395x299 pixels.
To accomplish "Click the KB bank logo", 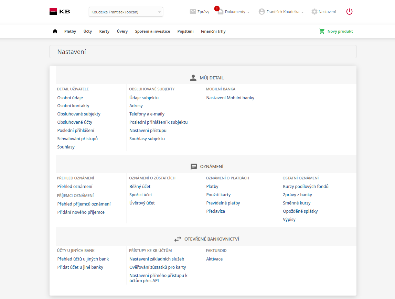I will [x=60, y=12].
